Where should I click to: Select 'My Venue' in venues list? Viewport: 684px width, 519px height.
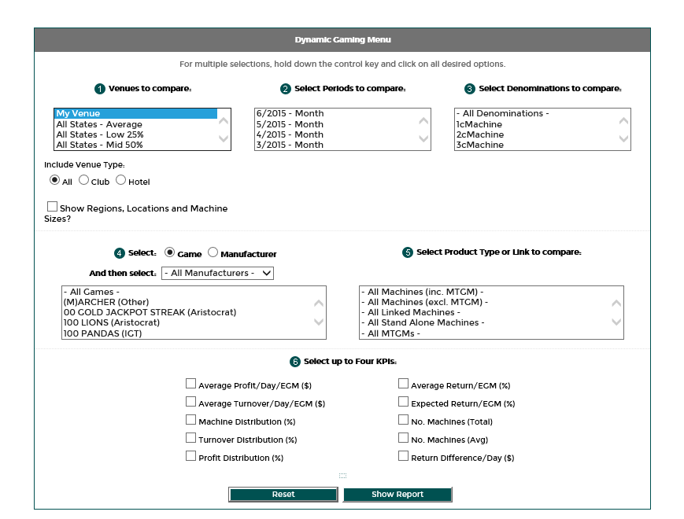pos(135,113)
